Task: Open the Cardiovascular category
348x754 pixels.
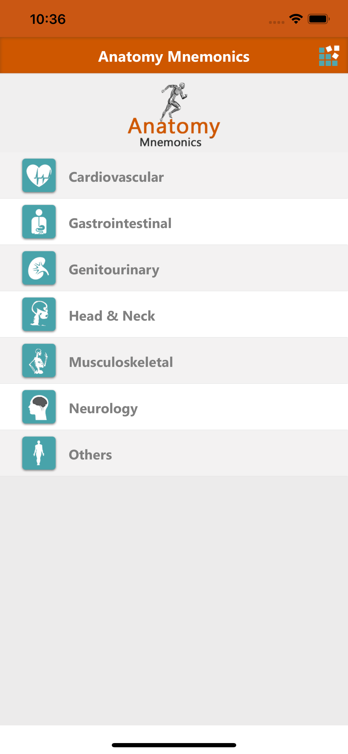Action: pos(116,177)
